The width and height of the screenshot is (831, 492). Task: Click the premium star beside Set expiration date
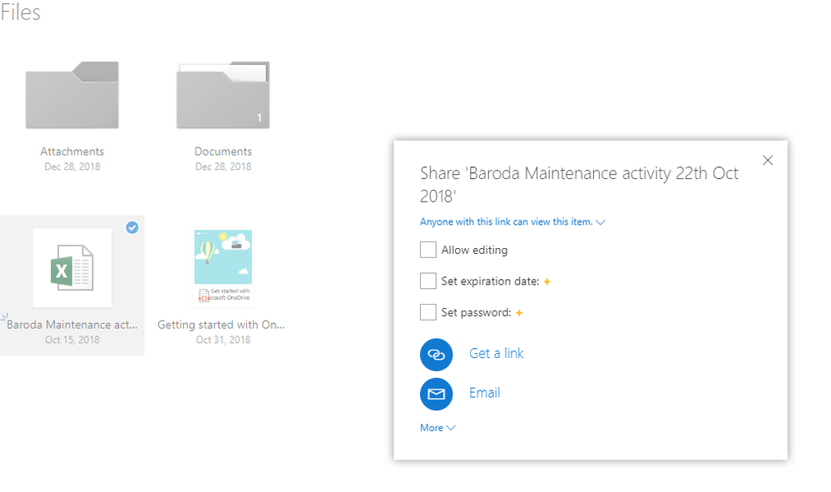click(547, 281)
